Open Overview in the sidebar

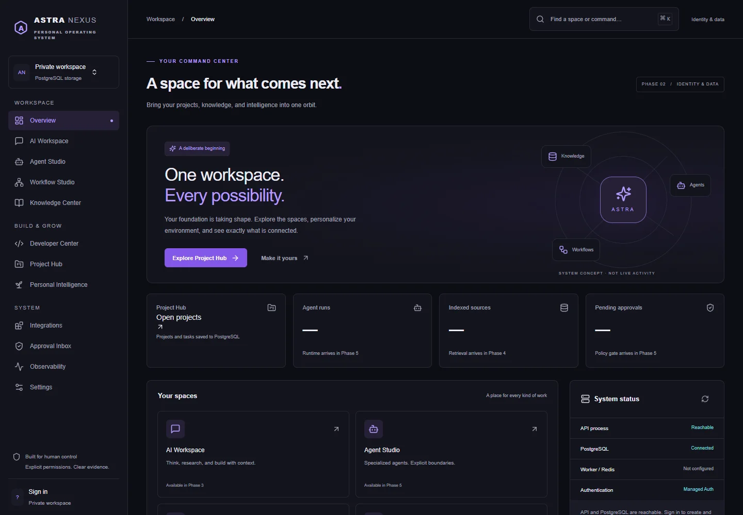[x=63, y=121]
